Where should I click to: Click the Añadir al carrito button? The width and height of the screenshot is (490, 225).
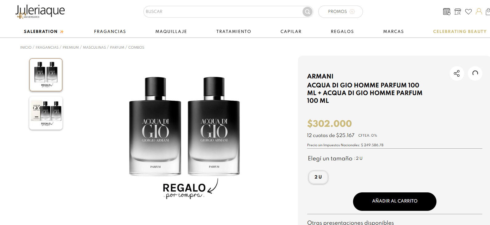pyautogui.click(x=395, y=201)
